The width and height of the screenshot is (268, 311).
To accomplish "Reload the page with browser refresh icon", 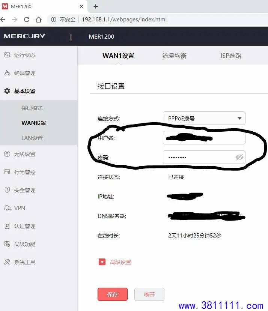I will [x=27, y=20].
